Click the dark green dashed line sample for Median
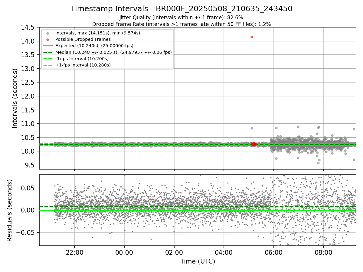Image resolution: width=363 pixels, height=272 pixels. 47,52
